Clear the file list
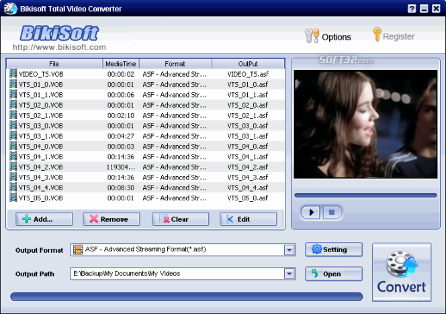Screen dimensions: 446x314 coord(180,219)
